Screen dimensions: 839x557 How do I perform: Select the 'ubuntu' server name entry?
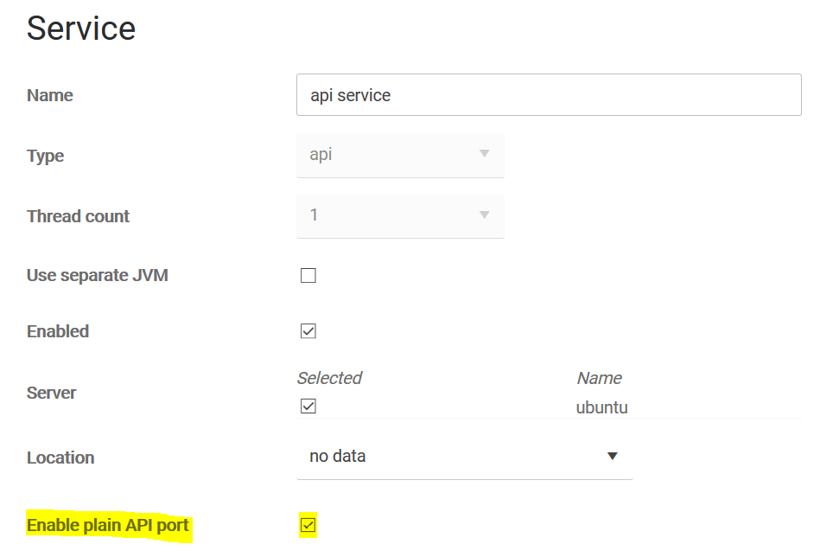pyautogui.click(x=601, y=407)
